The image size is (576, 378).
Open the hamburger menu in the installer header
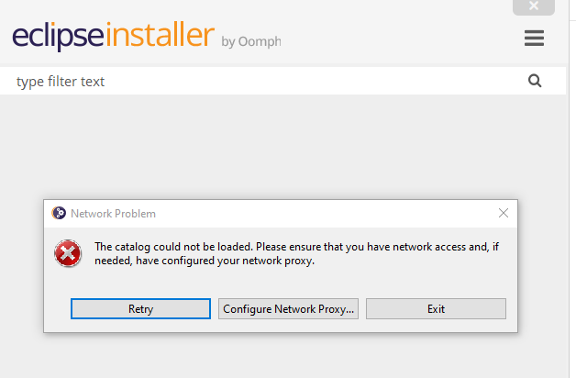point(534,38)
